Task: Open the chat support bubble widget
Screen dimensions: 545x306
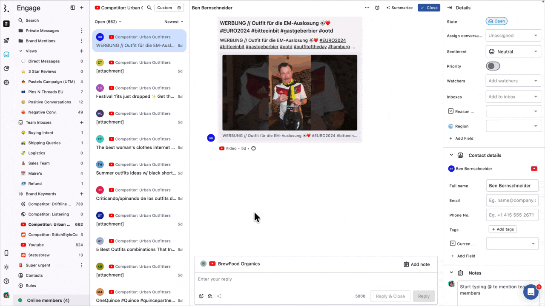Action: pyautogui.click(x=531, y=292)
